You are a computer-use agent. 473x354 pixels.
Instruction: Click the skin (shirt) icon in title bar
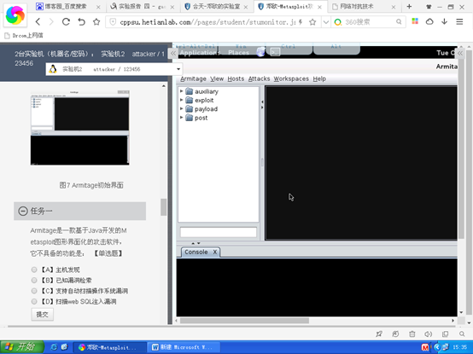point(429,7)
